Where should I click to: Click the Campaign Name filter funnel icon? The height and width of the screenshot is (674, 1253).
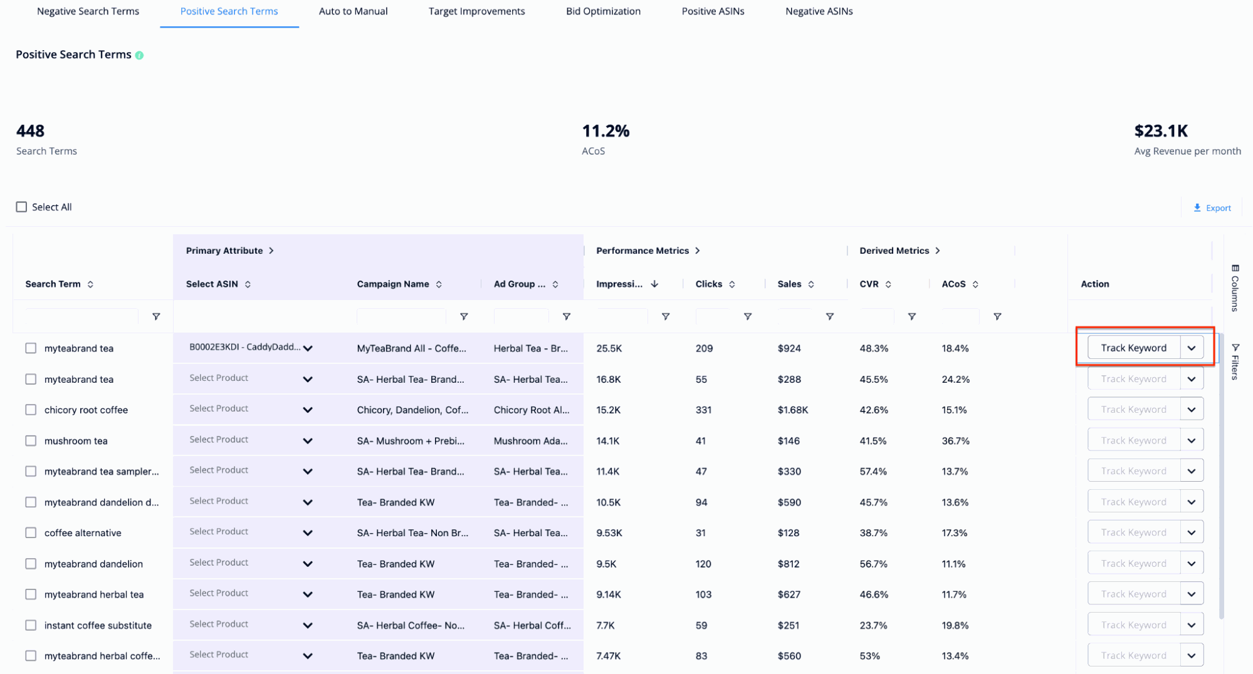coord(464,317)
